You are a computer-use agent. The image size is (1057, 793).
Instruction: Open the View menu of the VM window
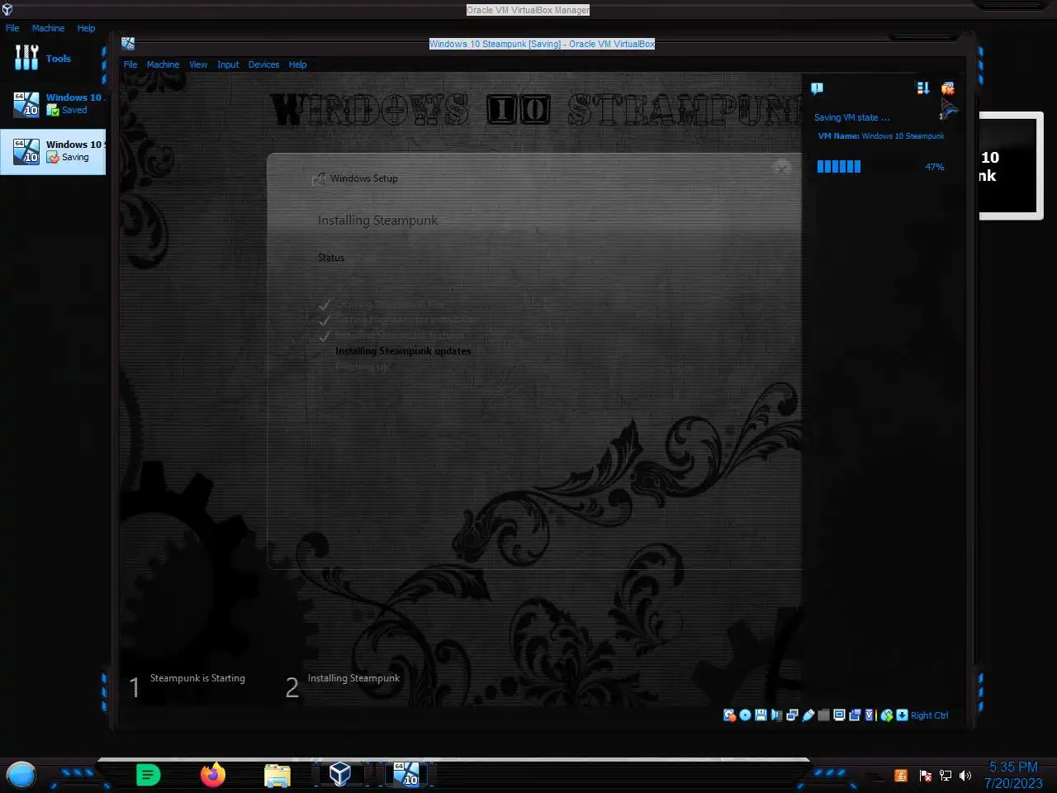pos(198,64)
